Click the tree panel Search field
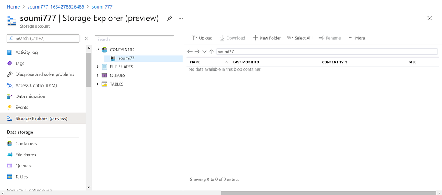 [x=135, y=39]
